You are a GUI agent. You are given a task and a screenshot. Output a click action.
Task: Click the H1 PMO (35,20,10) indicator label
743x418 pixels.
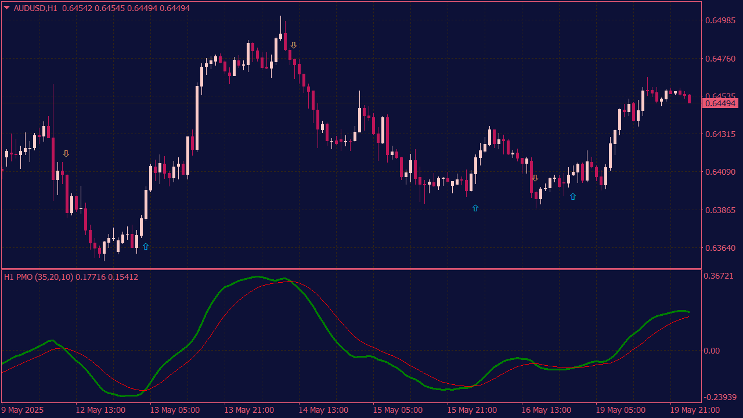point(38,277)
